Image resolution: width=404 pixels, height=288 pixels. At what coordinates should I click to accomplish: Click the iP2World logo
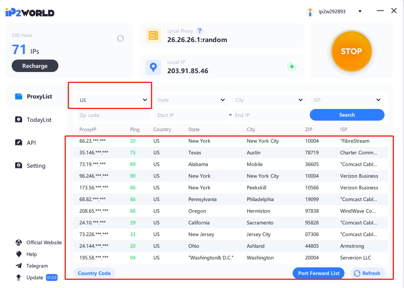pyautogui.click(x=30, y=12)
